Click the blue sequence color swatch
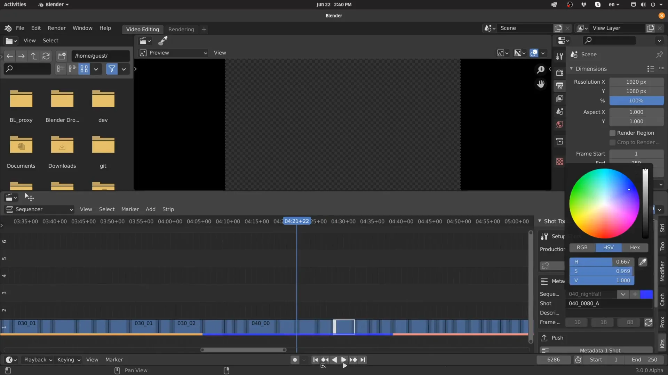The height and width of the screenshot is (375, 668). click(x=646, y=294)
